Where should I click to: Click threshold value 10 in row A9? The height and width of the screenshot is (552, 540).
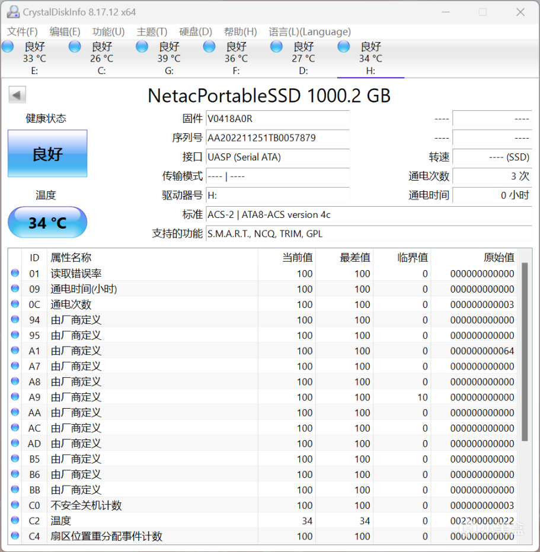click(x=423, y=397)
